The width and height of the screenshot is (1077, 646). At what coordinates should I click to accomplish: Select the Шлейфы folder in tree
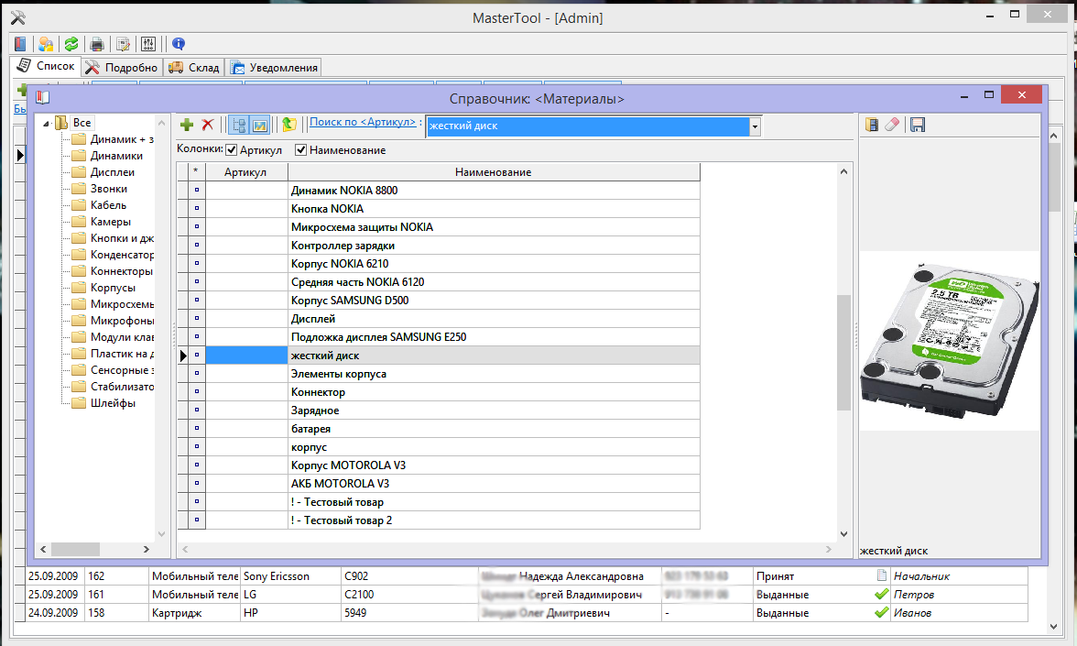click(x=113, y=403)
